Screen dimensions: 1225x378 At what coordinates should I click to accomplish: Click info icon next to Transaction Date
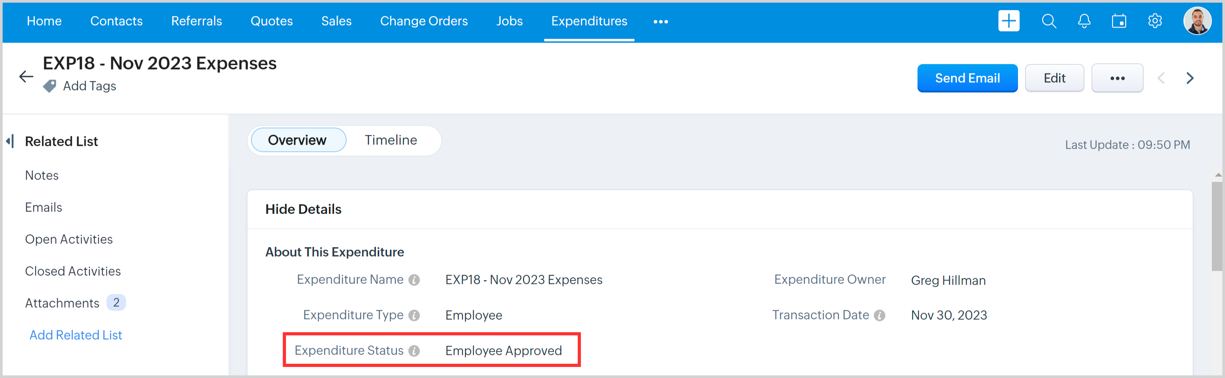click(880, 315)
